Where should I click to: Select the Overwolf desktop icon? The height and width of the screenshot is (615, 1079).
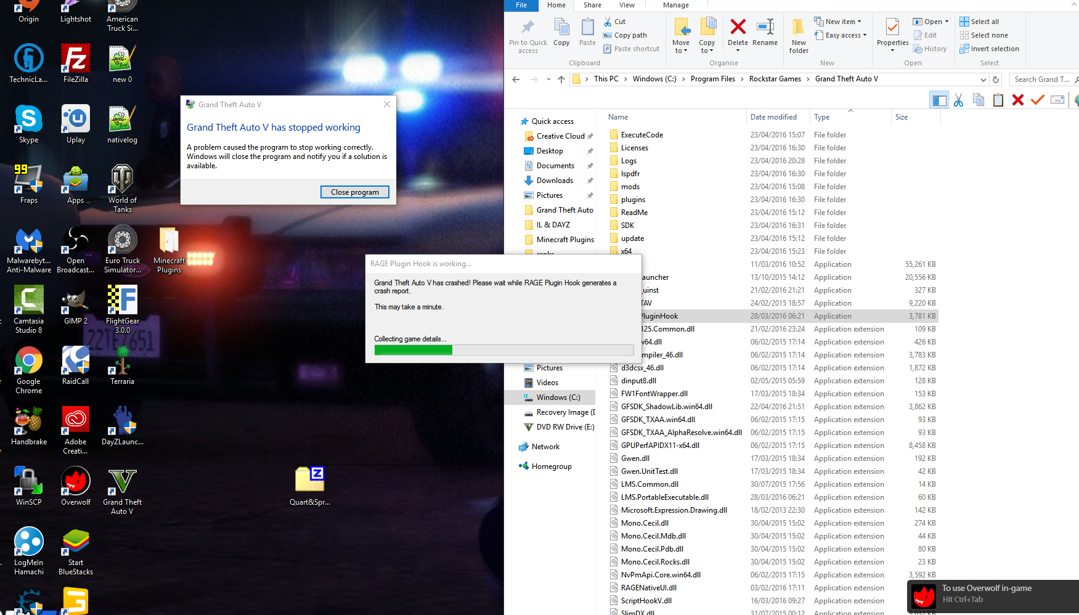pyautogui.click(x=76, y=486)
